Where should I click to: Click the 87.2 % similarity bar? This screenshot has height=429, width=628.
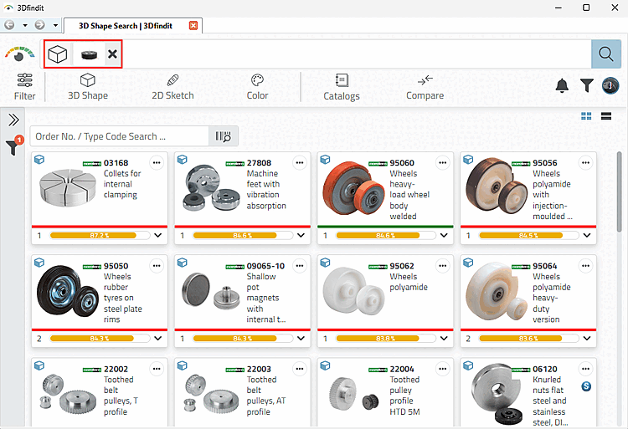(100, 236)
